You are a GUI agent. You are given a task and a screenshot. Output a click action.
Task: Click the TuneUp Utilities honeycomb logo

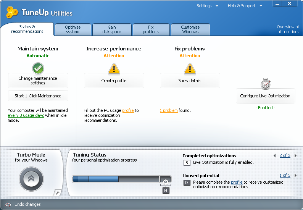tap(12, 13)
